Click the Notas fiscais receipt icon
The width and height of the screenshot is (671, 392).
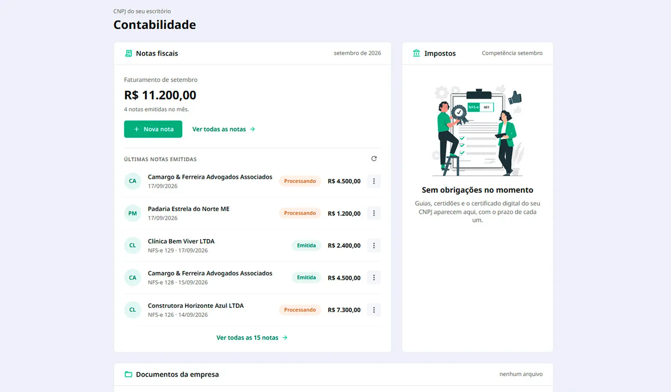129,53
